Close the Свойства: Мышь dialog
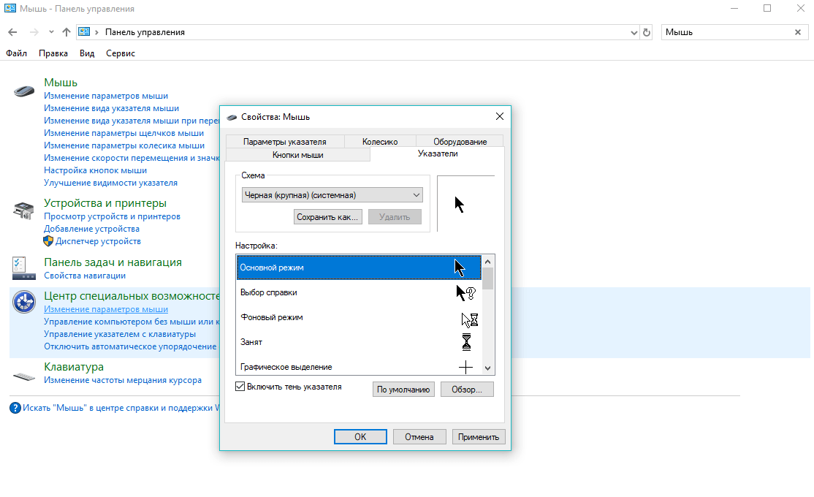The height and width of the screenshot is (497, 814). tap(499, 116)
